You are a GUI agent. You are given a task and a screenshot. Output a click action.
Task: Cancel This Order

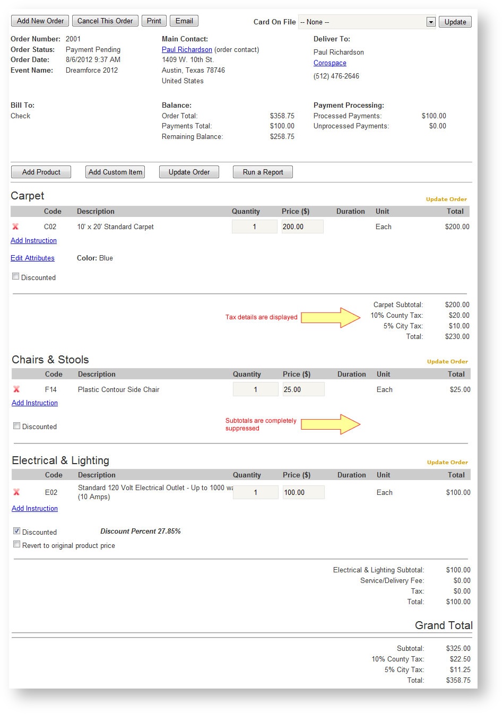coord(105,21)
